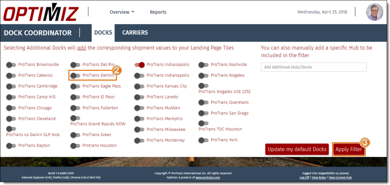
Task: Toggle ProTrans Cambridge dock
Action: (11, 87)
